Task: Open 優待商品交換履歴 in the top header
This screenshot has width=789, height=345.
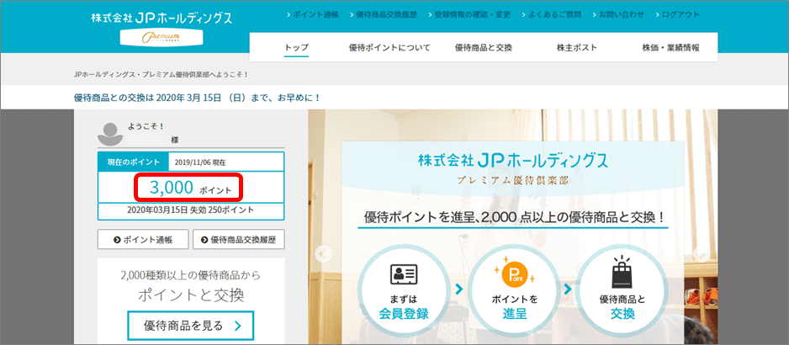Action: tap(383, 14)
